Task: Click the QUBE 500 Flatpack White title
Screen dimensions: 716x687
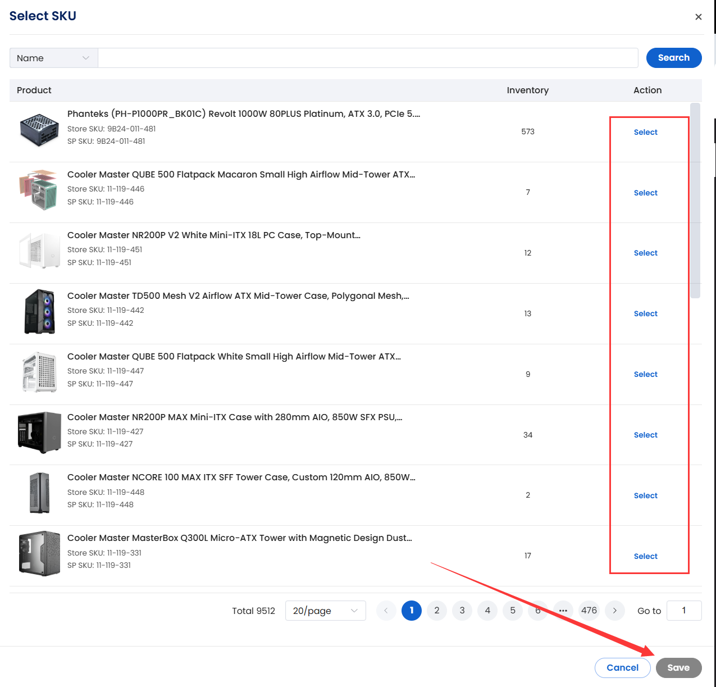Action: (x=234, y=357)
